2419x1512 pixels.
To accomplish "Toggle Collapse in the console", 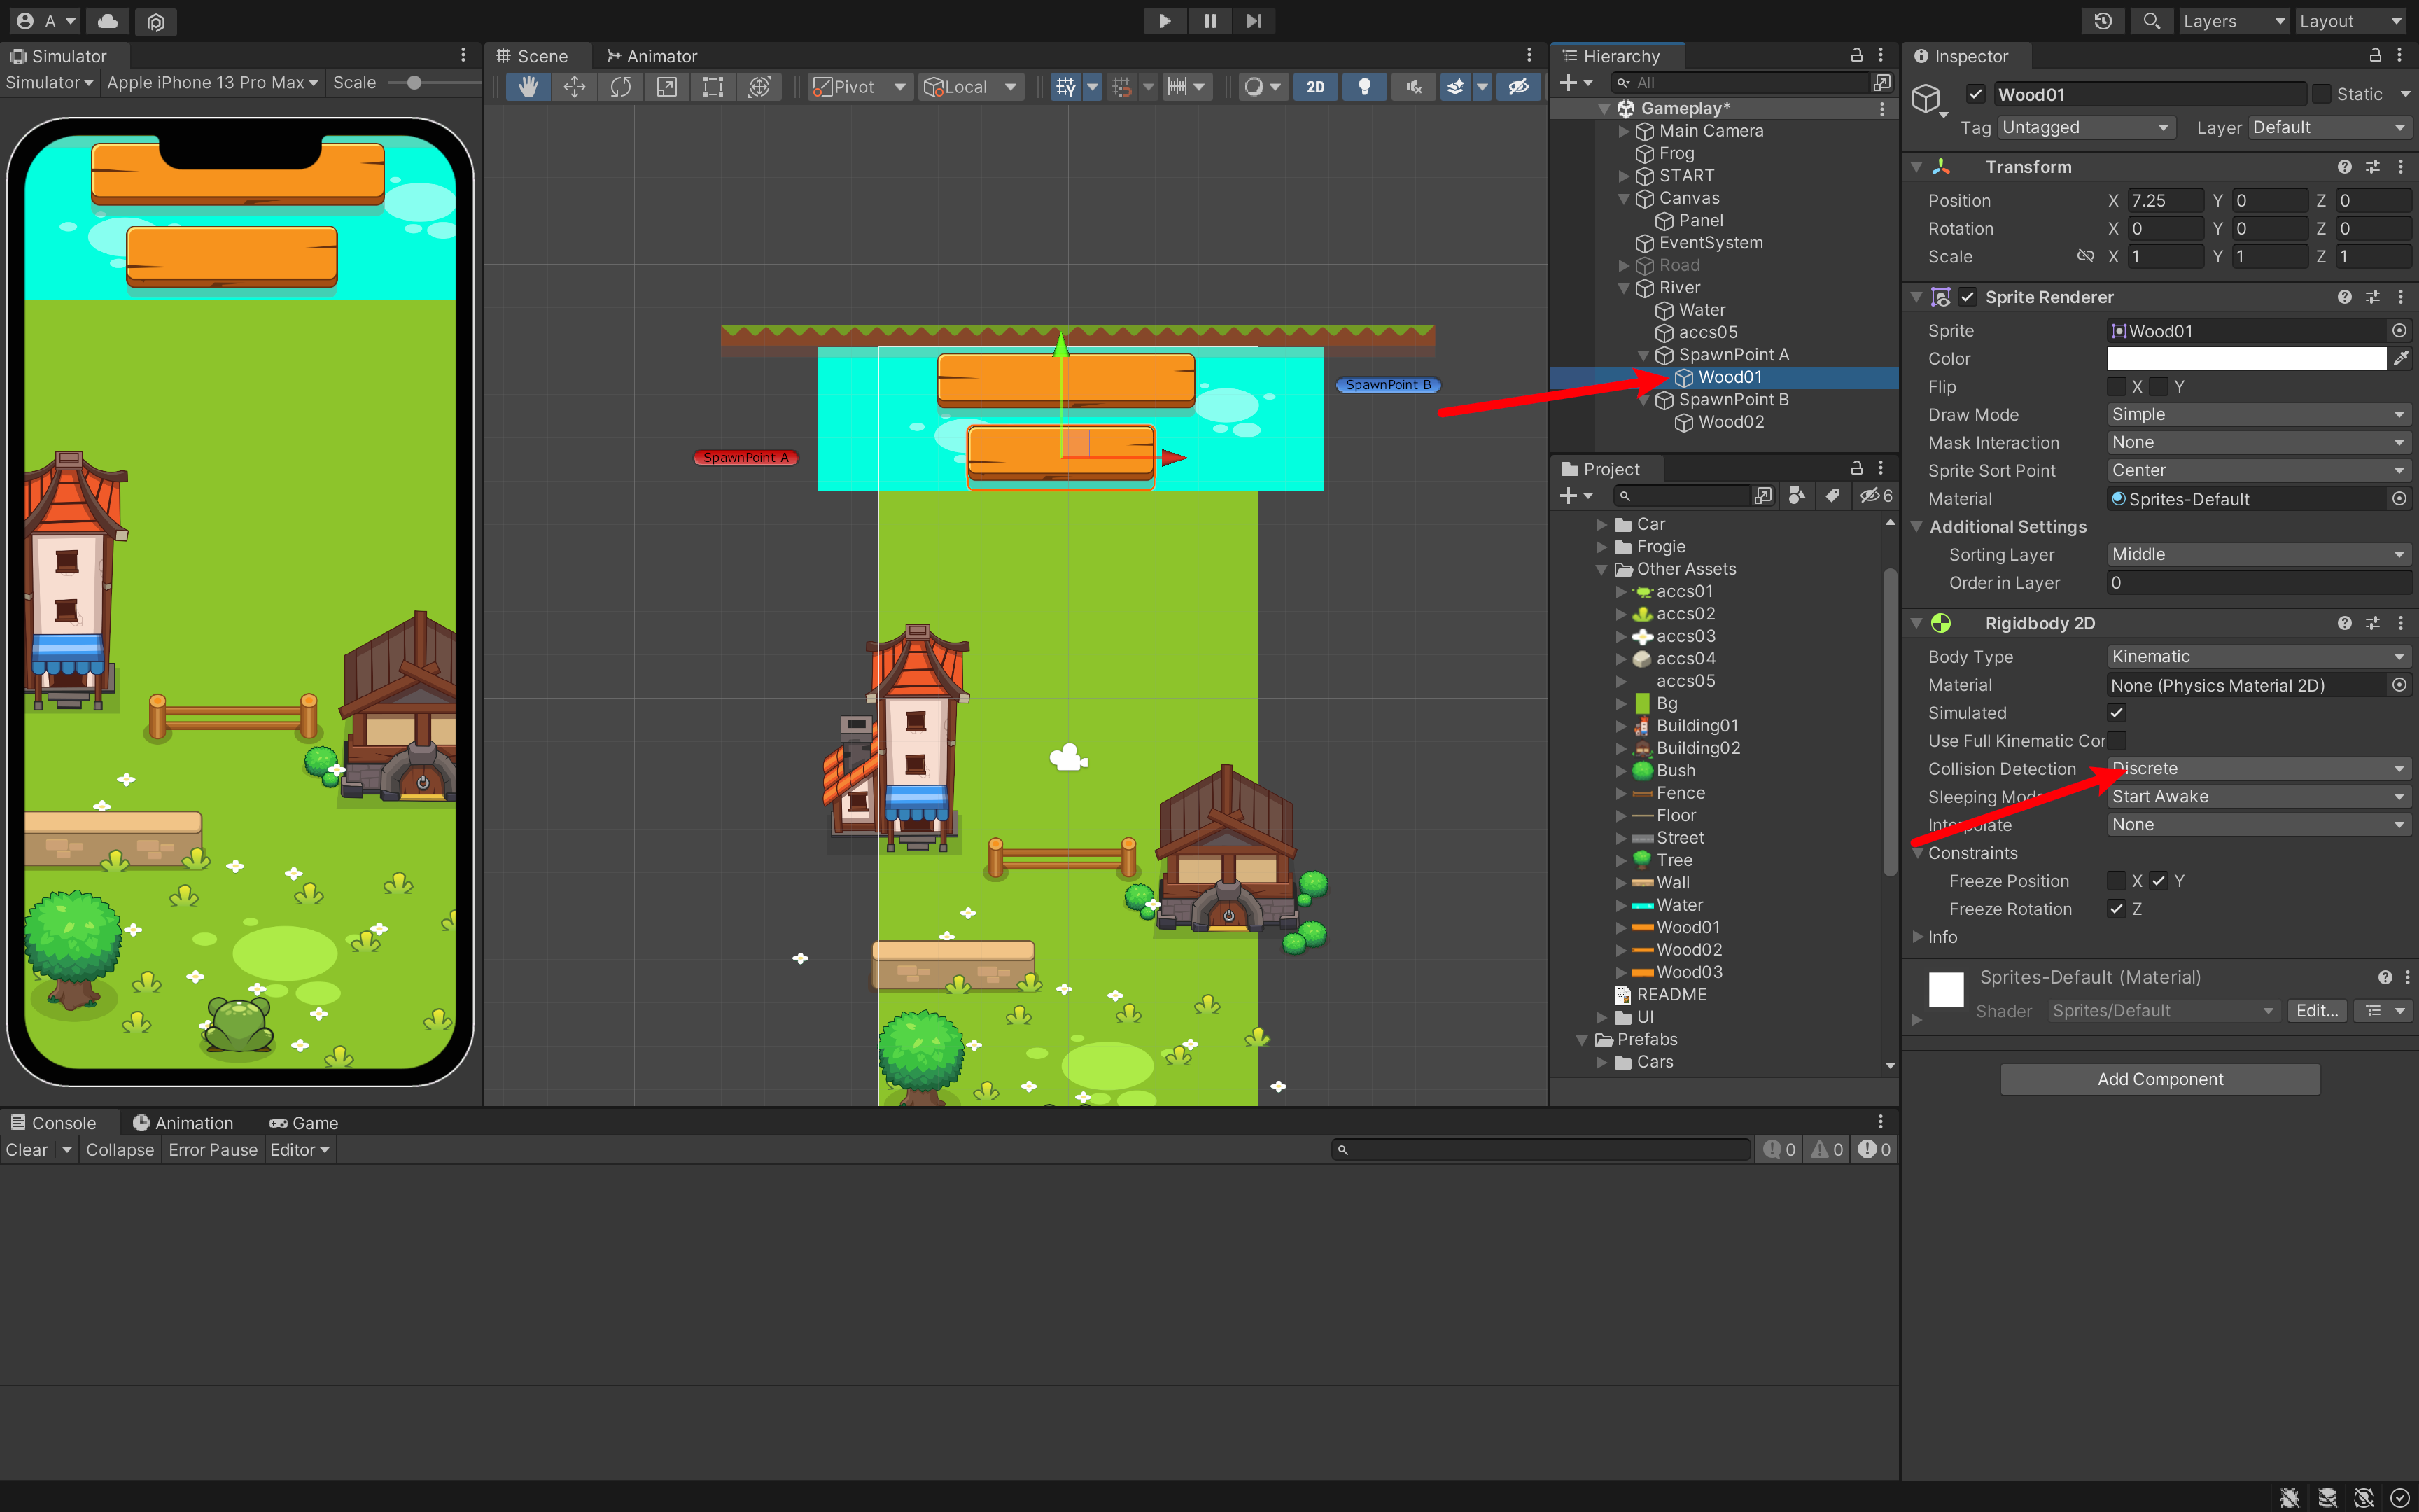I will pyautogui.click(x=120, y=1150).
